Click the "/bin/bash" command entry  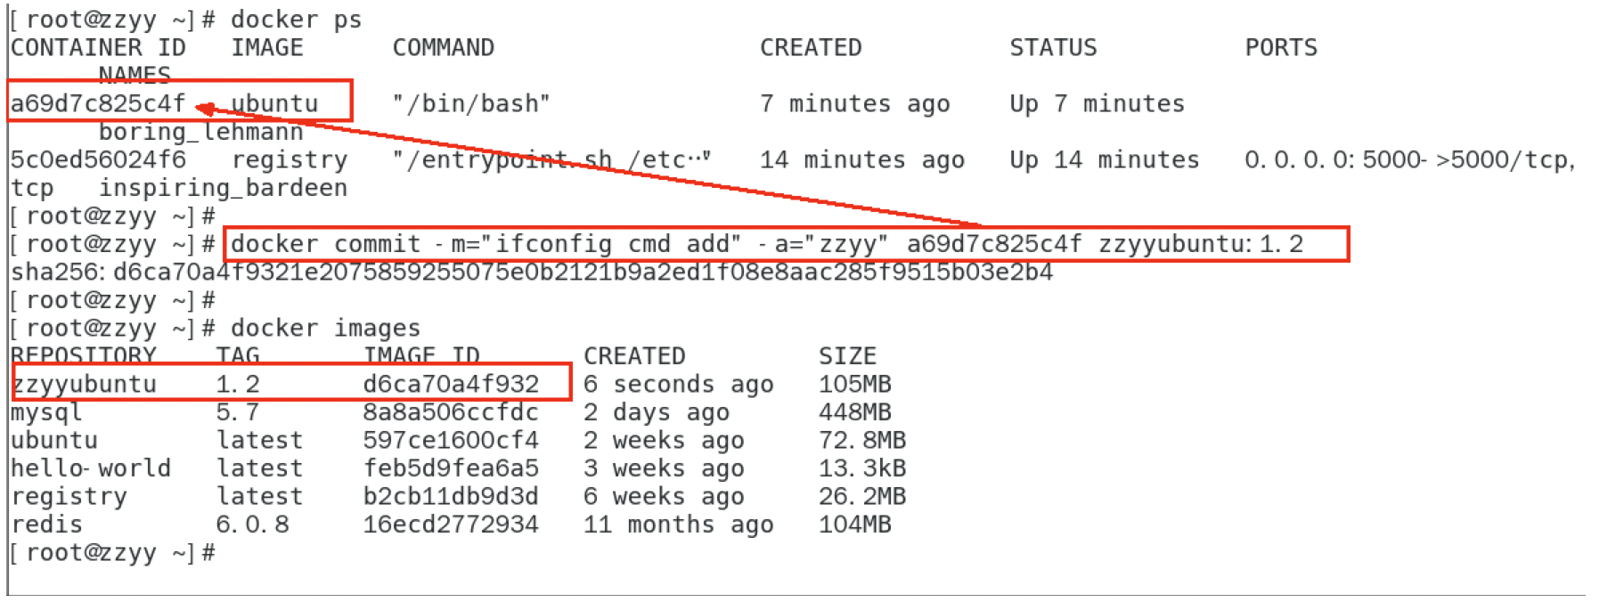pos(471,104)
